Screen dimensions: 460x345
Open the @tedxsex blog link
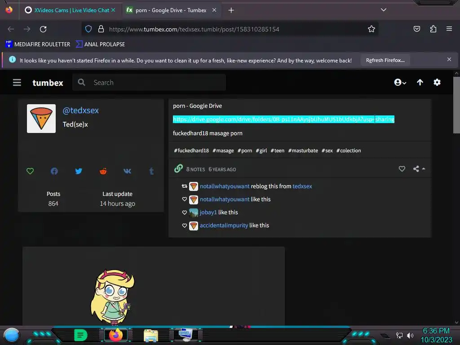(x=81, y=111)
